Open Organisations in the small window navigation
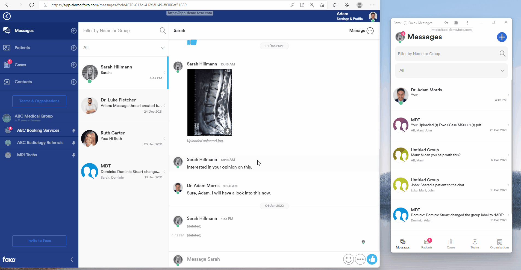The height and width of the screenshot is (270, 521). 499,244
